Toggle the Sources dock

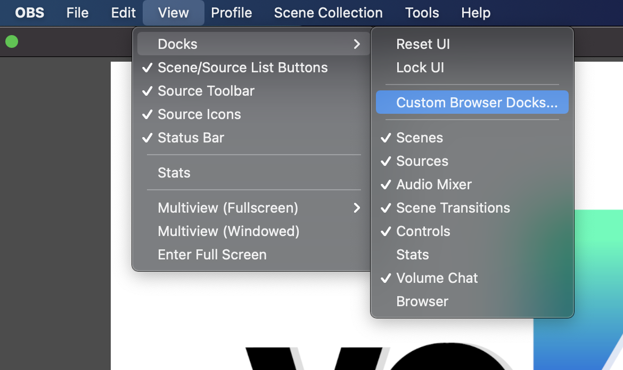click(x=421, y=161)
